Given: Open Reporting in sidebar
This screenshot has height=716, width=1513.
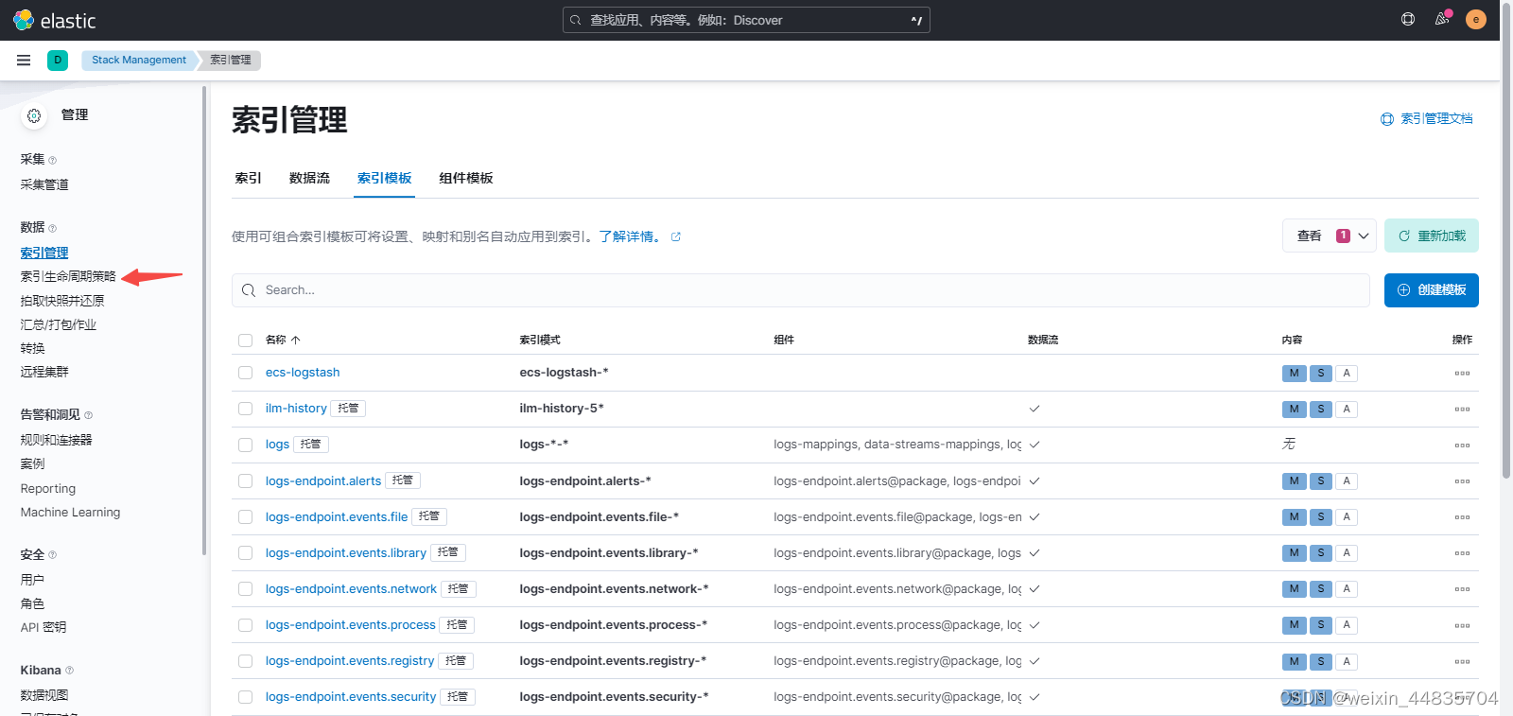Looking at the screenshot, I should [48, 489].
